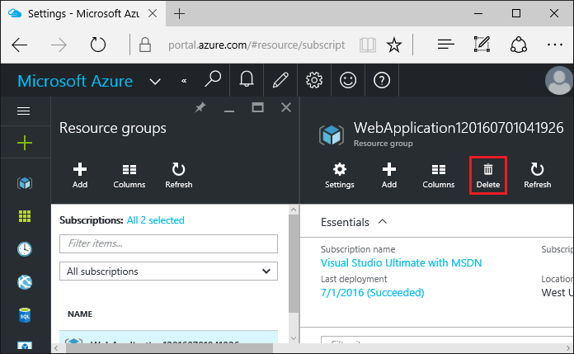Click Add in the Resource groups blade
574x354 pixels.
80,175
